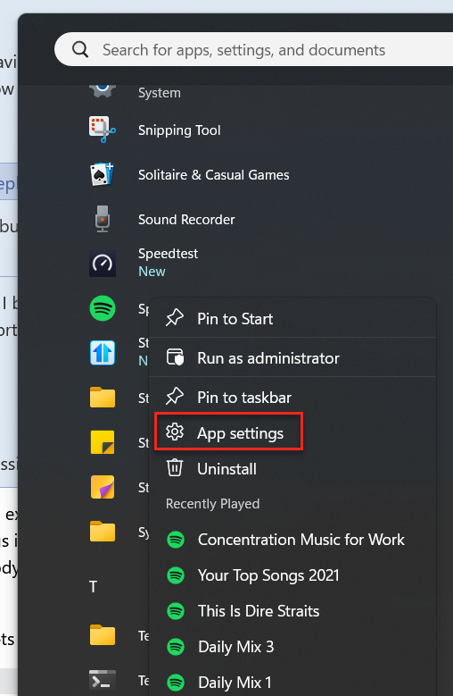The width and height of the screenshot is (453, 696).
Task: Play Concentration Music for Work
Action: 292,540
